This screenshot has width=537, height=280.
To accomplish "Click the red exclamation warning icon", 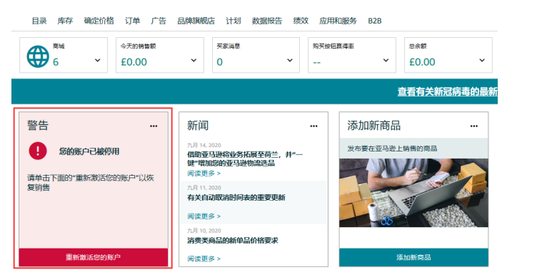I will coord(38,151).
